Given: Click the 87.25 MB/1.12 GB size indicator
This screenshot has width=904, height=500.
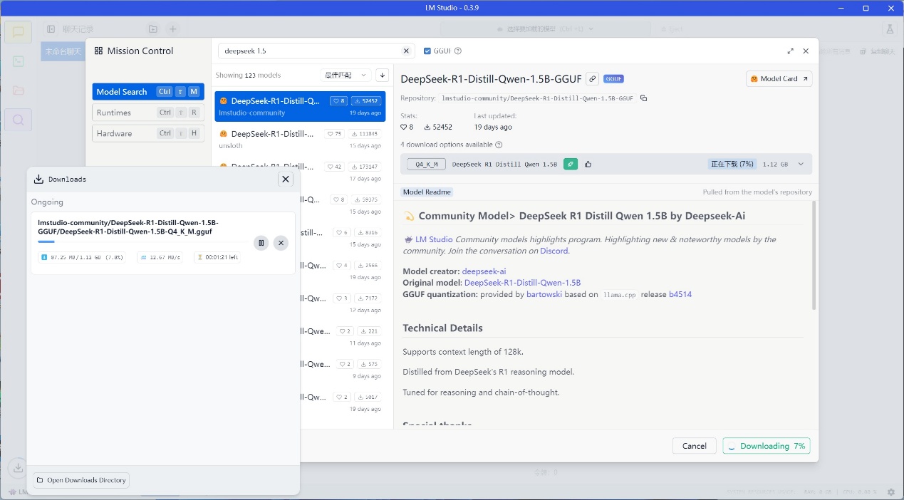Looking at the screenshot, I should point(82,257).
